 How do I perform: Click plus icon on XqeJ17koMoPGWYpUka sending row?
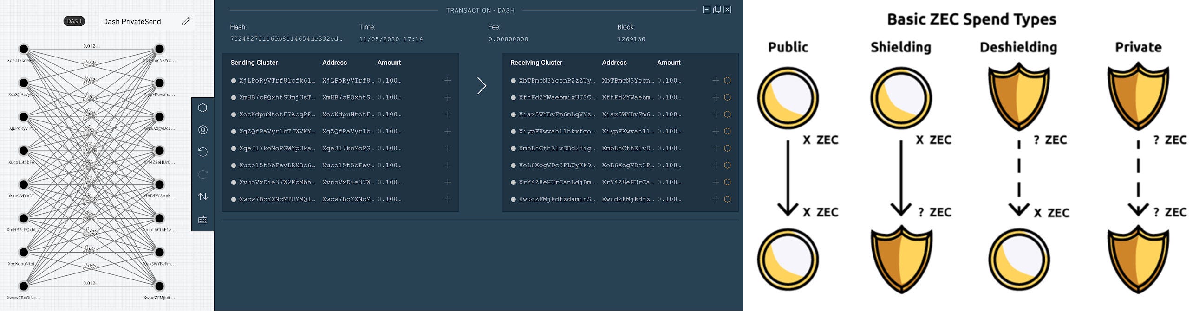[x=448, y=148]
